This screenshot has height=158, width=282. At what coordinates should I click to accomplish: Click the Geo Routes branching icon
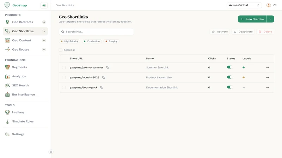tap(7, 50)
